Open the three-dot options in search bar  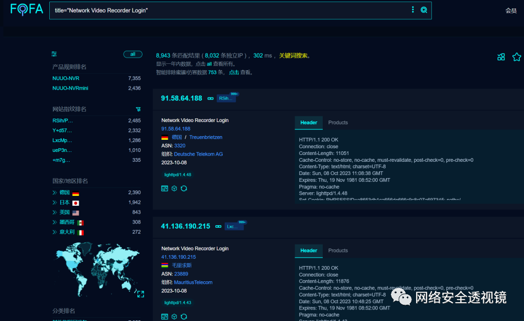tap(413, 9)
